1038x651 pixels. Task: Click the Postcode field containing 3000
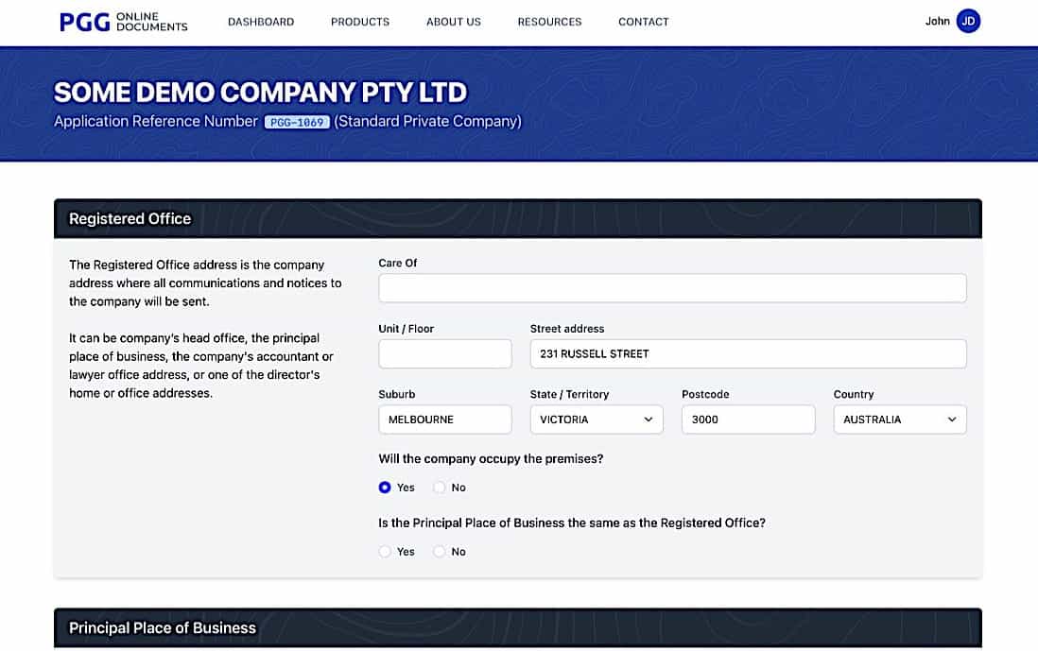747,419
